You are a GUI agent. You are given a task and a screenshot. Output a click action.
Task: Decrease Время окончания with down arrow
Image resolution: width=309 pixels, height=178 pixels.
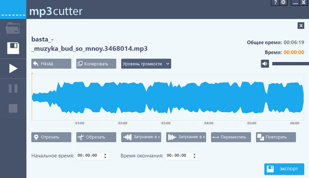click(x=195, y=157)
